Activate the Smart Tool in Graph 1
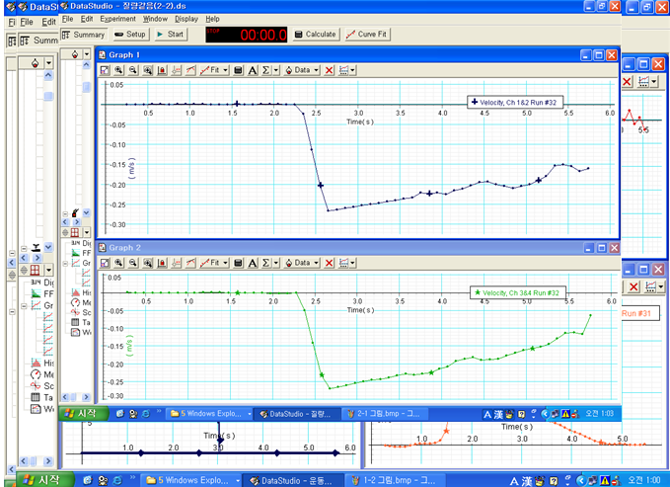Viewport: 670px width, 487px height. tap(177, 70)
